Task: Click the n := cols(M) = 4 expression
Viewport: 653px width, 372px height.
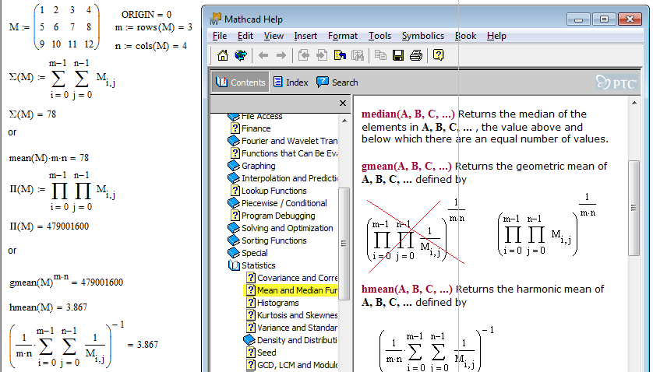Action: coord(150,46)
